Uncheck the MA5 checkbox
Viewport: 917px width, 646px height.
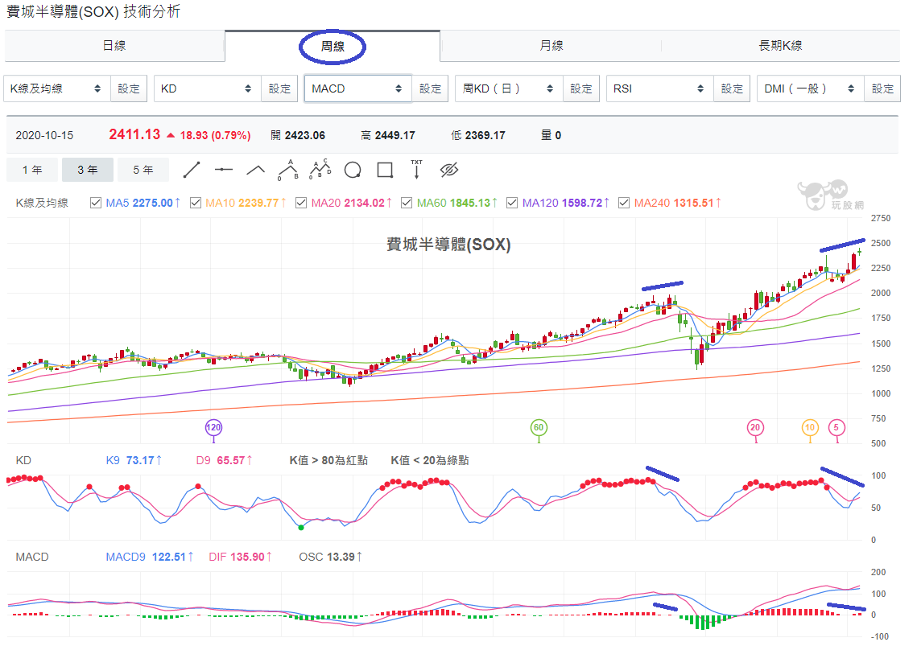tap(95, 203)
